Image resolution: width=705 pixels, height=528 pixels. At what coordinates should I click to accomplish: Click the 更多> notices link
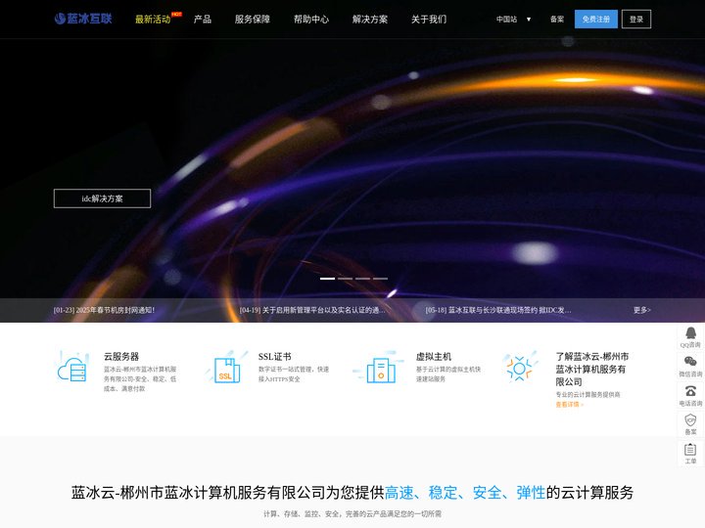[x=642, y=310]
